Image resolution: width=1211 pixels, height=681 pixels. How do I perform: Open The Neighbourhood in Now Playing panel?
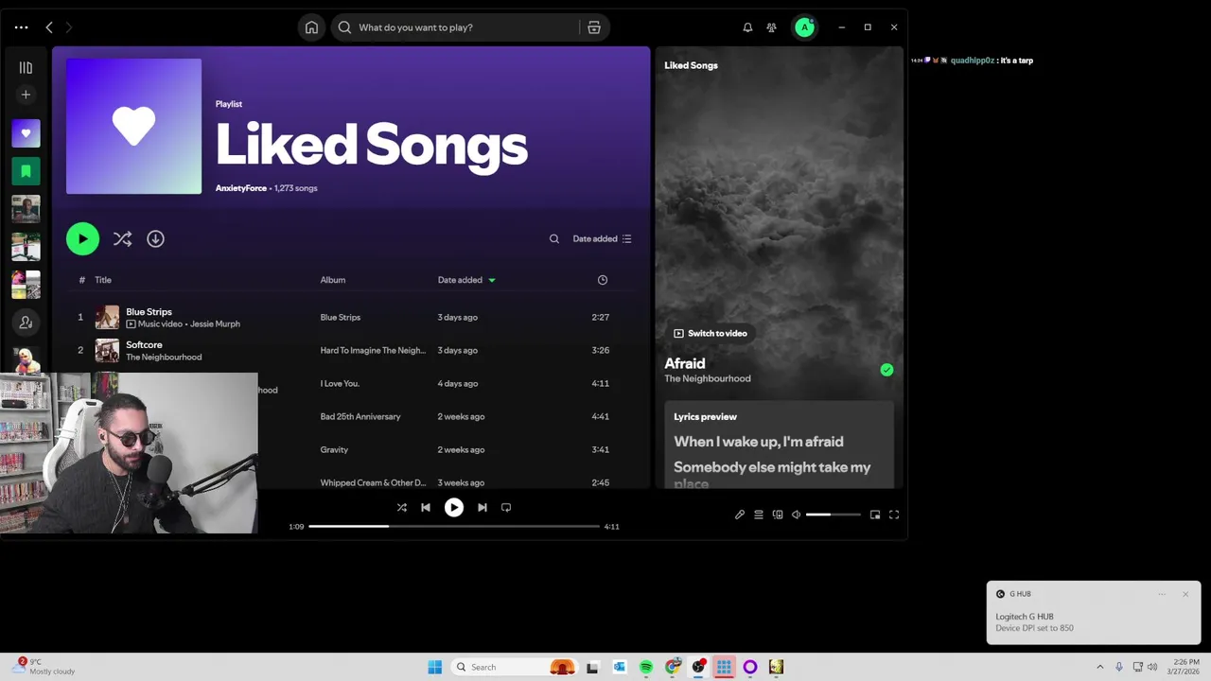click(708, 378)
